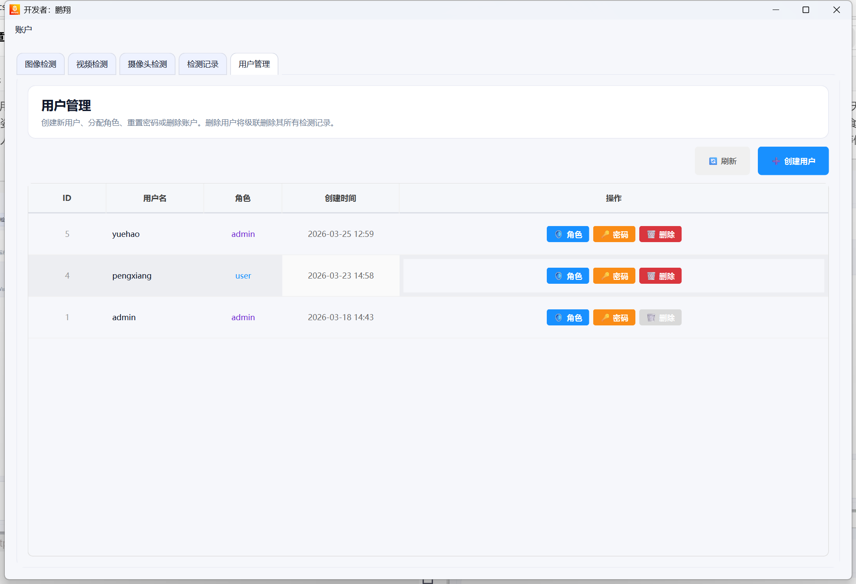Click trash icon to delete pengxiang
Viewport: 856px width, 584px height.
click(651, 276)
